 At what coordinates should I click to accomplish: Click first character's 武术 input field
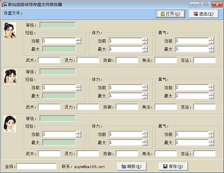(49, 60)
